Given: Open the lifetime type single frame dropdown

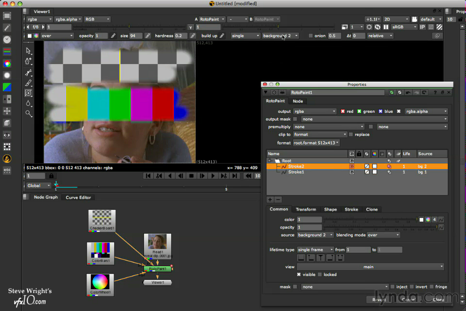Looking at the screenshot, I should point(315,250).
